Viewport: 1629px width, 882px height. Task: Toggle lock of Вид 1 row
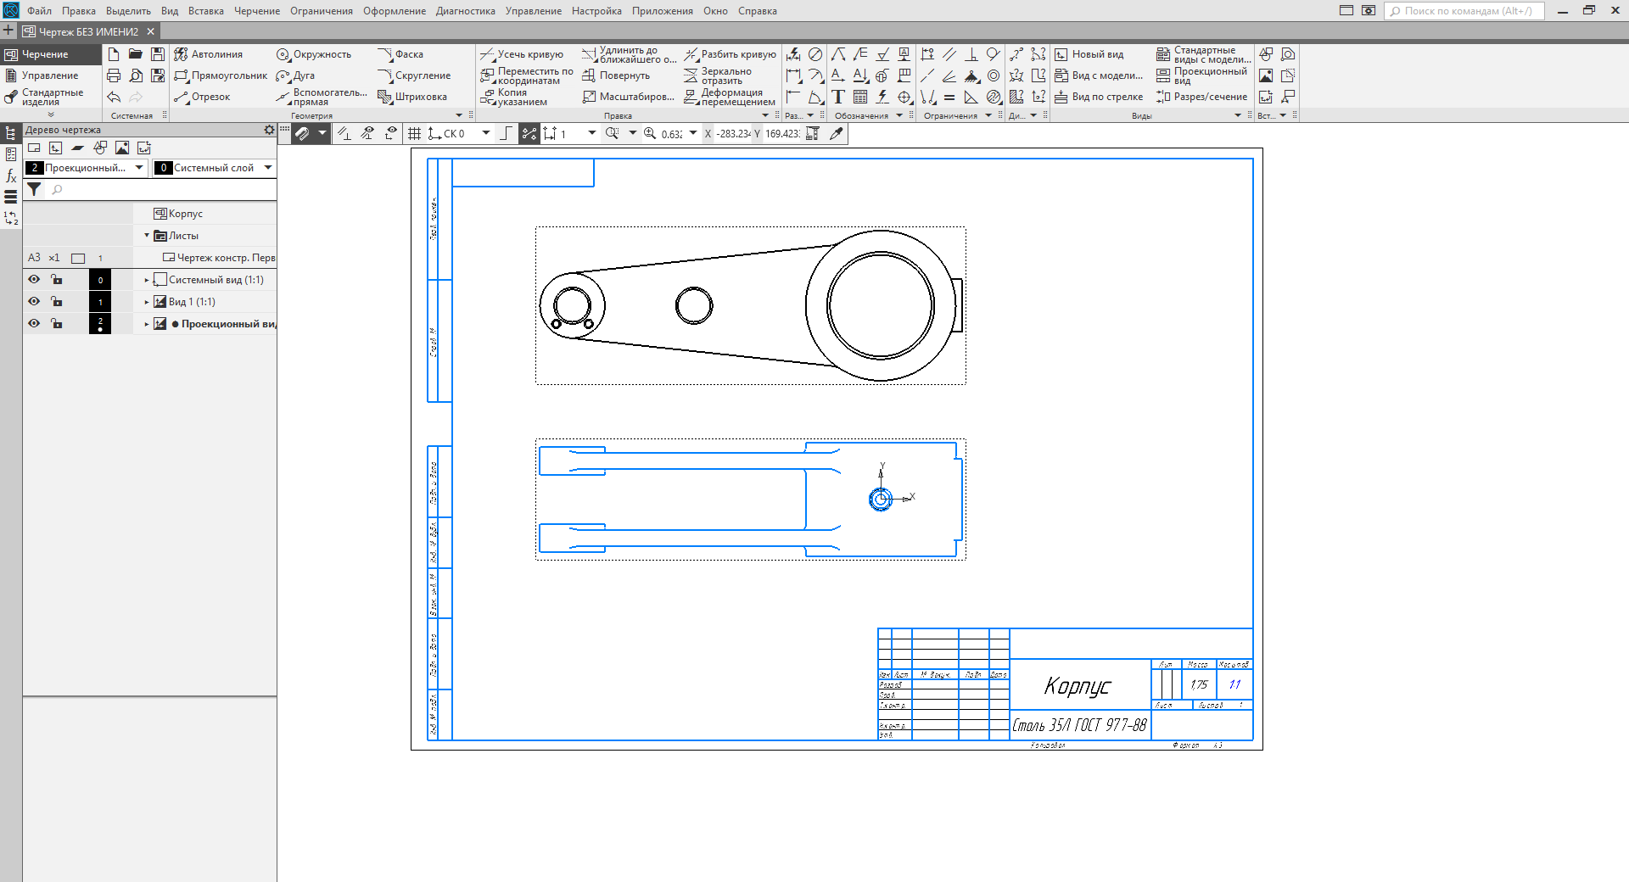56,301
